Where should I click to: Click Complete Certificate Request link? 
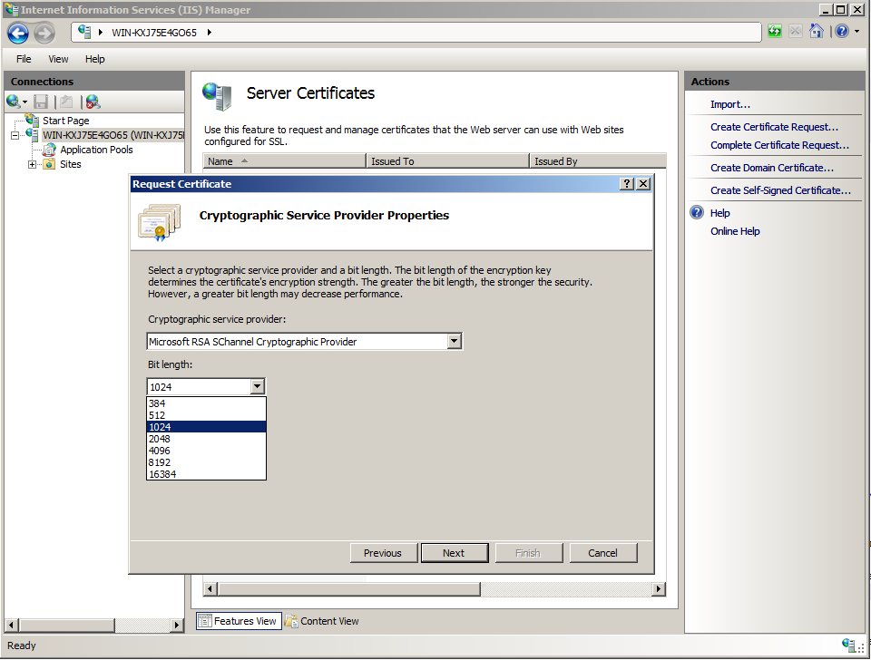(x=780, y=145)
